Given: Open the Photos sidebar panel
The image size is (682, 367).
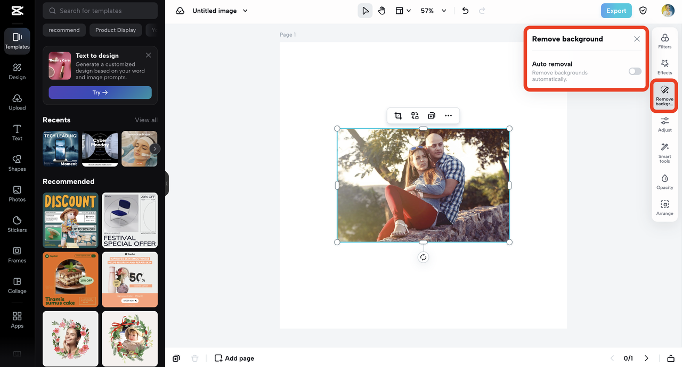Looking at the screenshot, I should (17, 194).
